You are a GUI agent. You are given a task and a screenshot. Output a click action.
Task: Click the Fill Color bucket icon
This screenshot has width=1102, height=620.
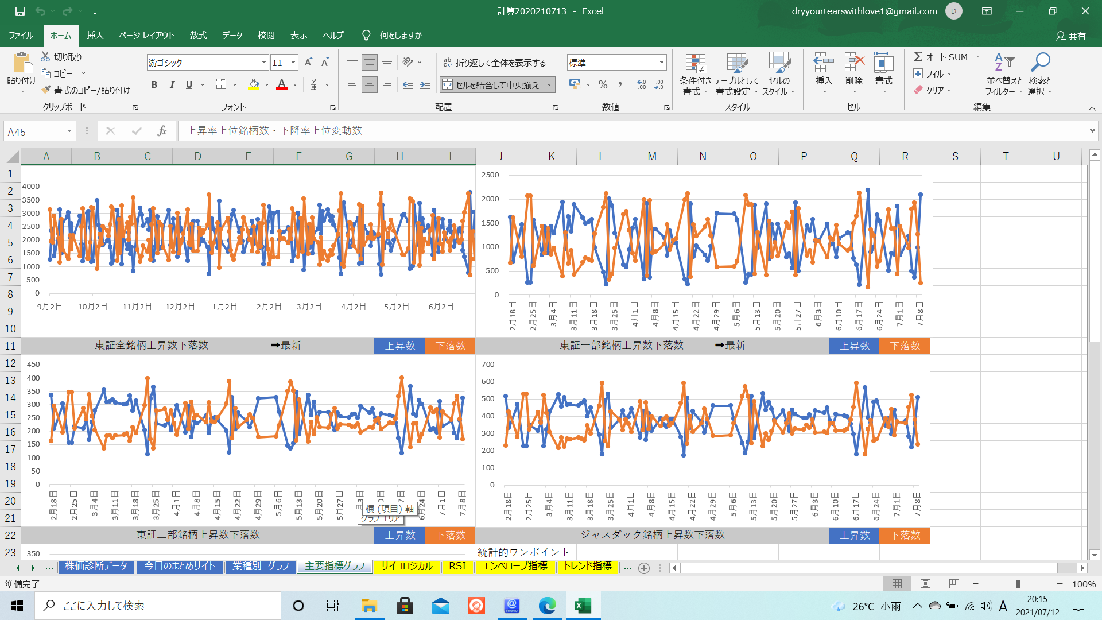click(x=254, y=84)
